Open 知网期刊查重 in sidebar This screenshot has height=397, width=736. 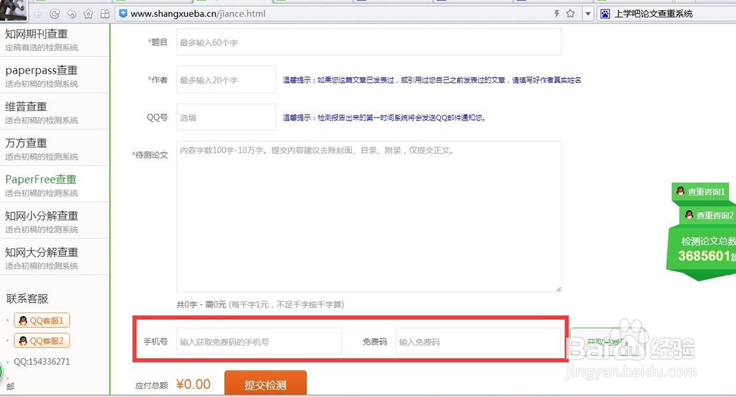pos(54,39)
